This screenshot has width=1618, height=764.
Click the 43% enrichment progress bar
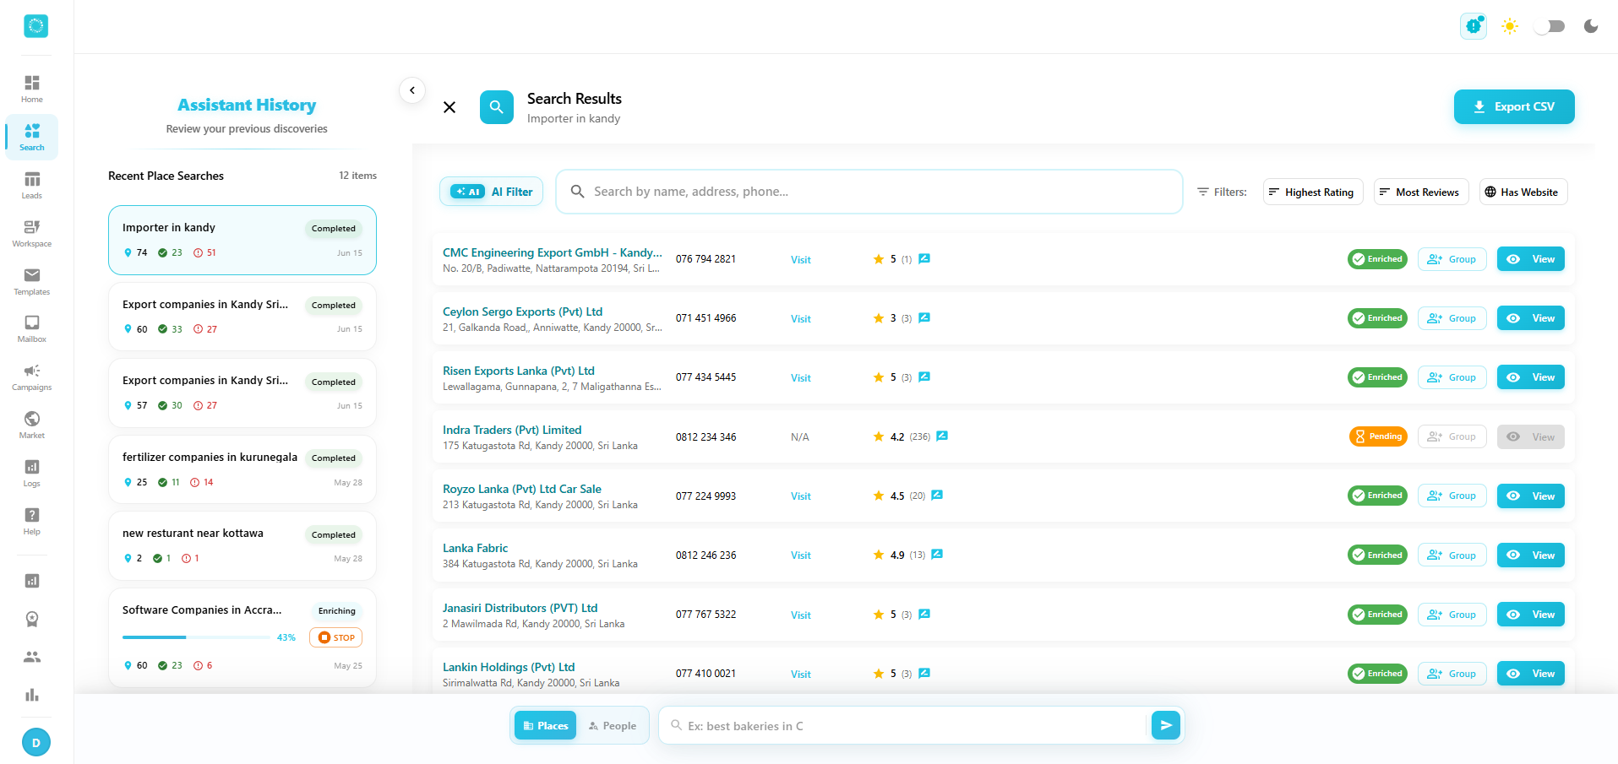click(196, 637)
